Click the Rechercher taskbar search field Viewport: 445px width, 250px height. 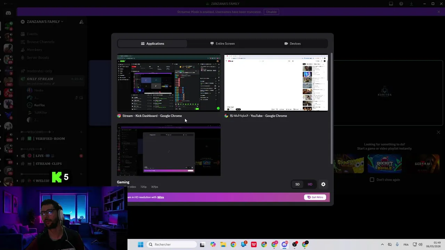(x=172, y=244)
